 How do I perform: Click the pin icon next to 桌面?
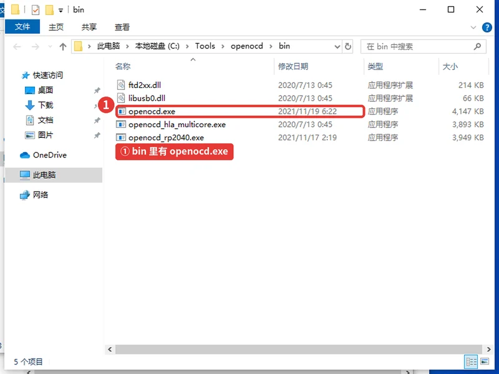pyautogui.click(x=97, y=90)
